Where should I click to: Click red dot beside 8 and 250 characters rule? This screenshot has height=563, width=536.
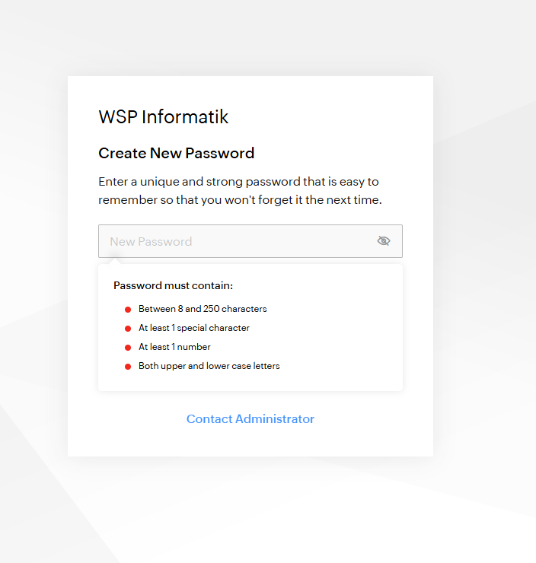click(x=128, y=310)
